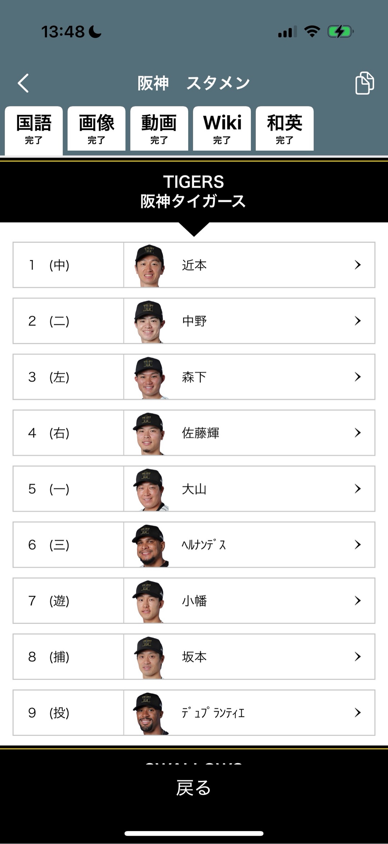Viewport: 388px width, 844px height.
Task: Tap ヘルナンデス player headshot
Action: [x=149, y=545]
